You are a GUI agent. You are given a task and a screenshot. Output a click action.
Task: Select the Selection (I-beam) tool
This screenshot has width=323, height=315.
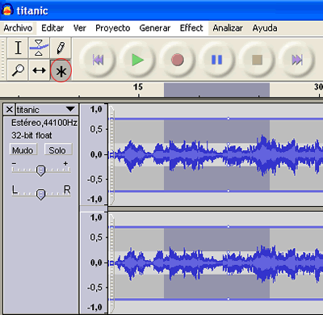[x=18, y=48]
